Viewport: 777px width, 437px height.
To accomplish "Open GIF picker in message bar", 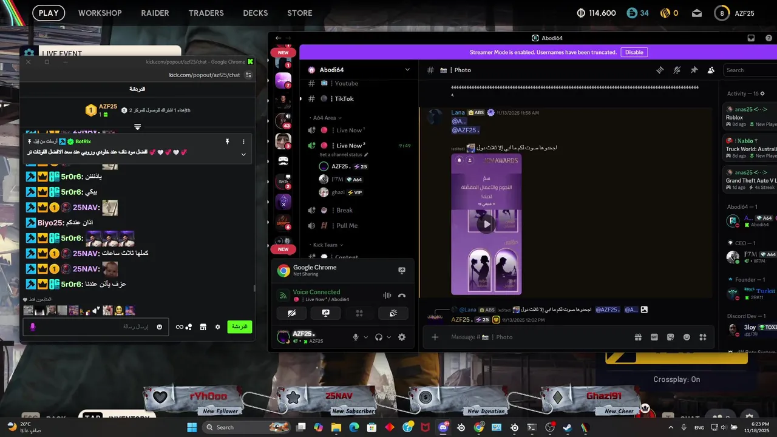I will pos(654,337).
